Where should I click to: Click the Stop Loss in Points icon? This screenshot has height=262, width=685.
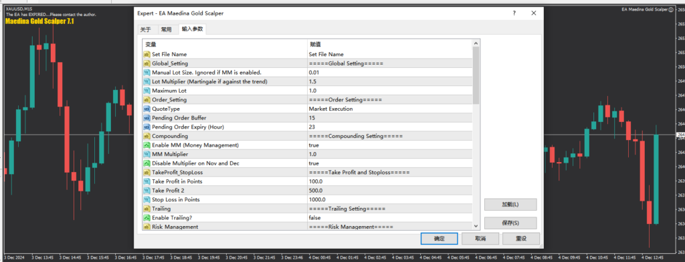click(146, 200)
